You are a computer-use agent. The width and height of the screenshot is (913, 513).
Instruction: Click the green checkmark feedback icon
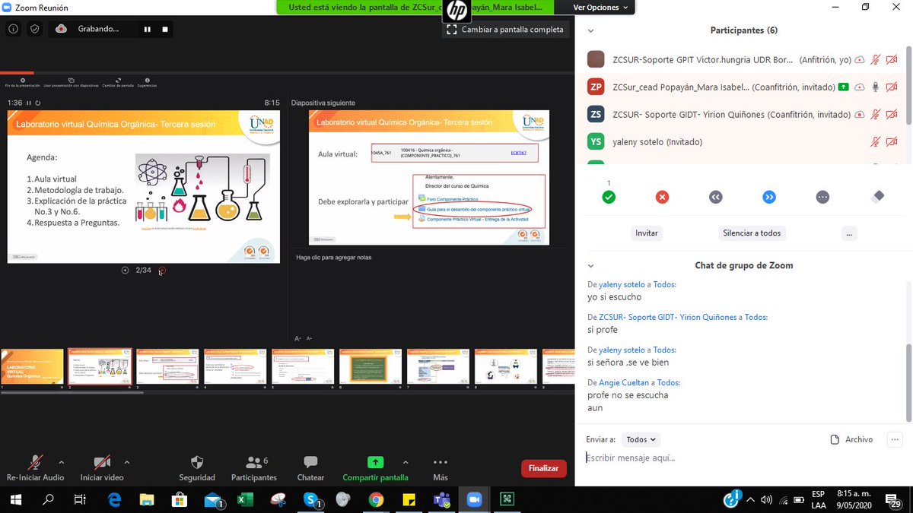click(609, 197)
